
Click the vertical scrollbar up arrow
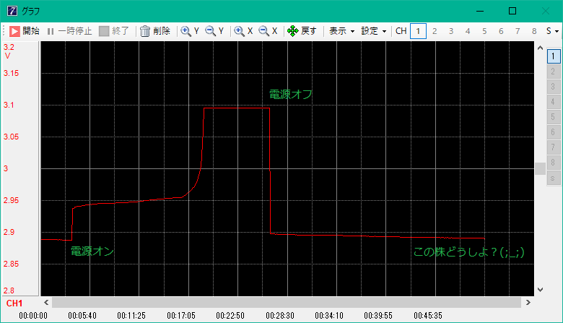pos(540,48)
